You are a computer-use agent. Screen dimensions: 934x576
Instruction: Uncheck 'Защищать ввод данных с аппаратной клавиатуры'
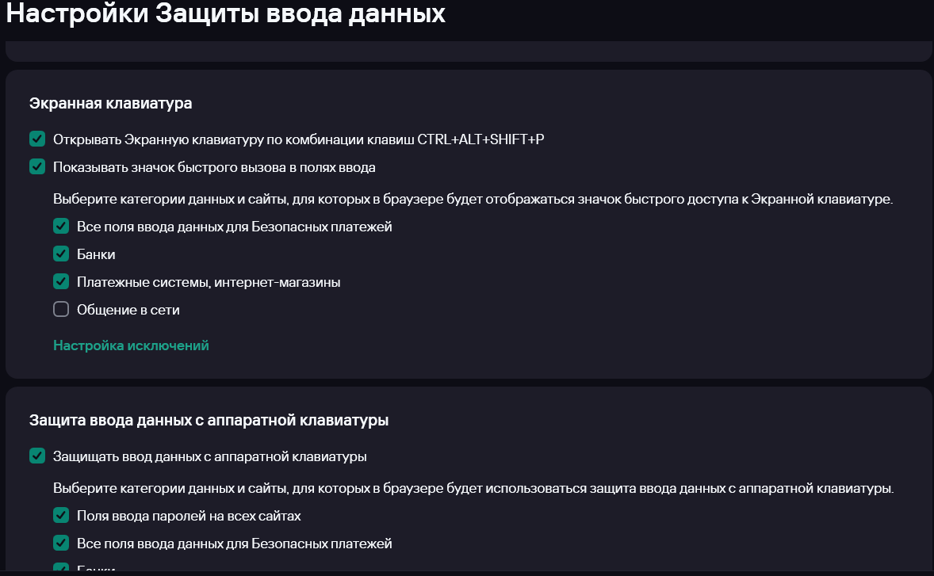click(x=37, y=456)
